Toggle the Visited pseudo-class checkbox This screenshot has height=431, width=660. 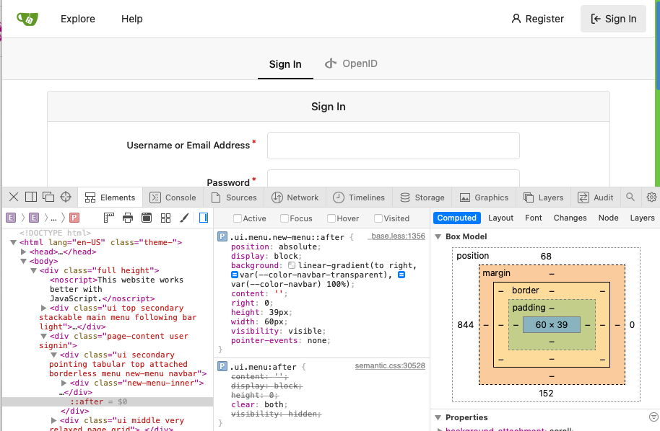coord(378,218)
